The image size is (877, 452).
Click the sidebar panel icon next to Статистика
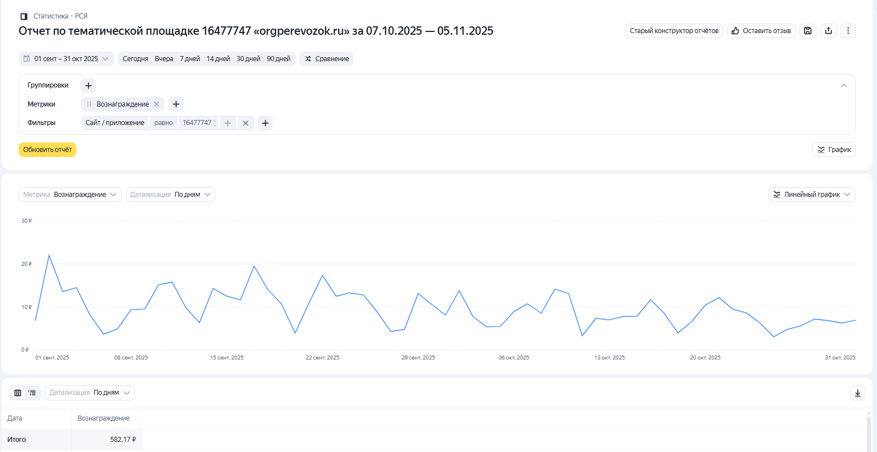24,16
